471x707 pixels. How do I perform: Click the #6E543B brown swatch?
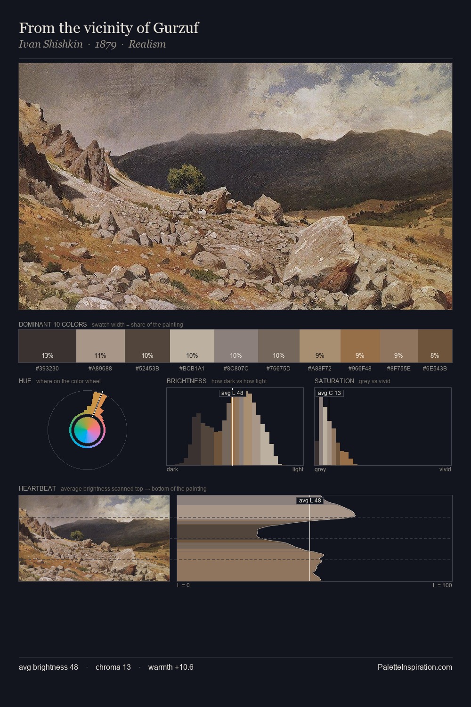coord(435,346)
